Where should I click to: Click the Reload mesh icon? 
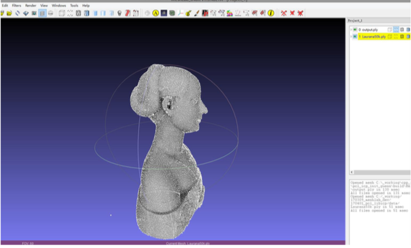[x=17, y=13]
